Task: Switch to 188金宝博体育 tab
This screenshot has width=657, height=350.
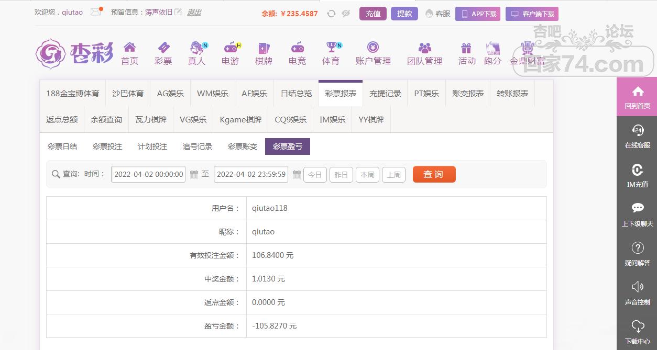Action: [72, 94]
